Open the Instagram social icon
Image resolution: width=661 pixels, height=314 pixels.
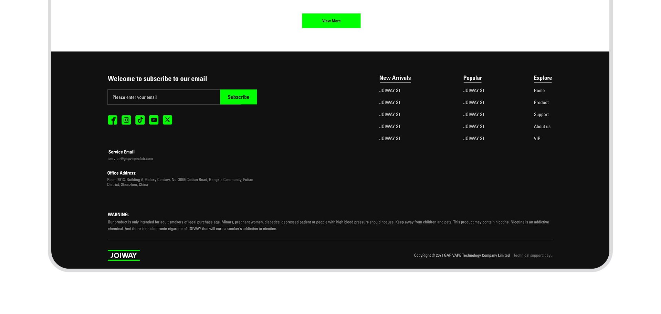click(x=126, y=120)
